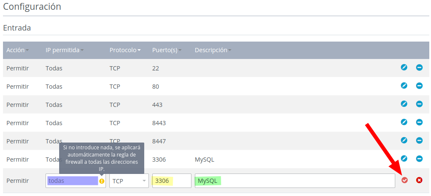This screenshot has width=431, height=196.
Task: Sort by Acción column
Action: 17,50
